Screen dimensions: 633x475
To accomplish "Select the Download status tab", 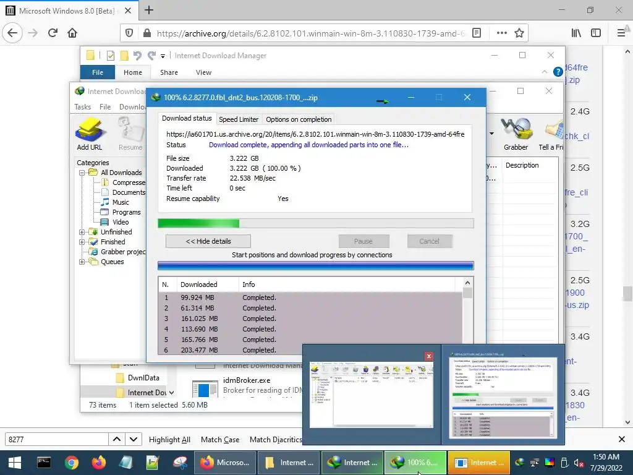I will (187, 118).
